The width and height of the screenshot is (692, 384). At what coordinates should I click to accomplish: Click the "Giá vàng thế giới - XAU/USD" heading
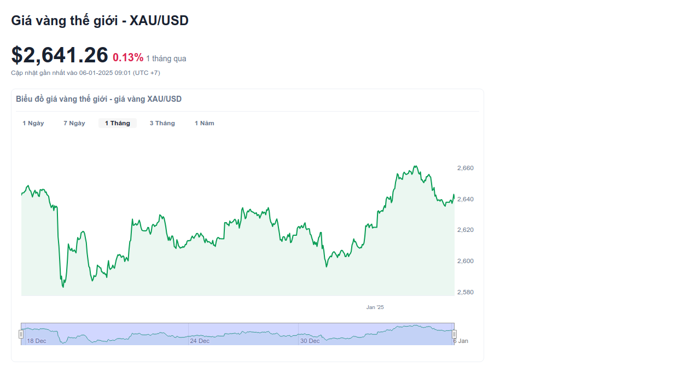tap(100, 21)
